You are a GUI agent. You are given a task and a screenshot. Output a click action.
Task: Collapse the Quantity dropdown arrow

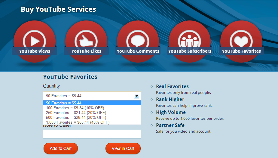136,96
